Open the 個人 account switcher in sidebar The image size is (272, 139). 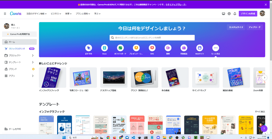tap(19, 26)
